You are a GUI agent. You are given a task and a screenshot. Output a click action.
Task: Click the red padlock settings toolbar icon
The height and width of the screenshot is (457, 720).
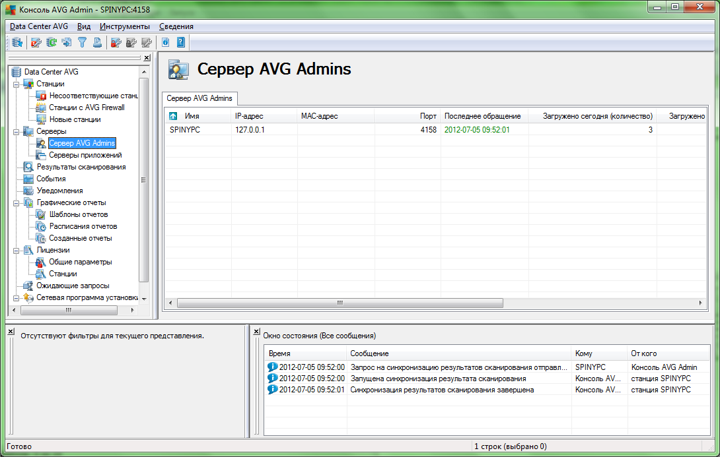pos(116,43)
